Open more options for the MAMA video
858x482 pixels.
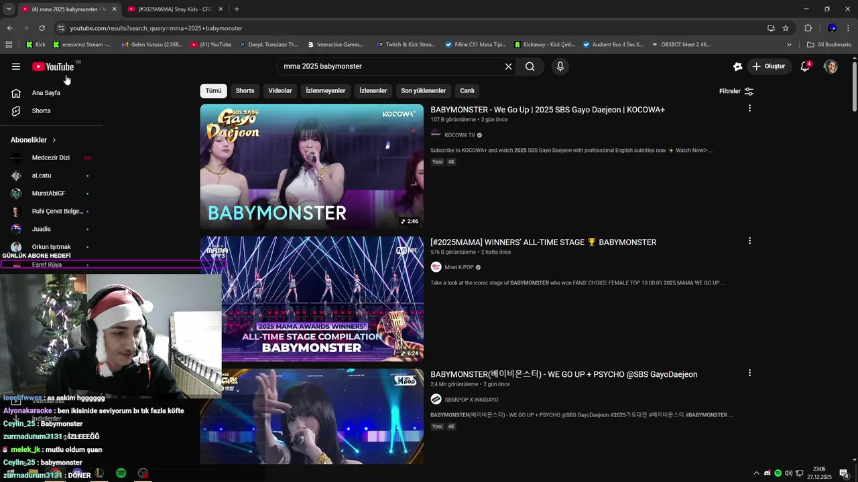(749, 241)
